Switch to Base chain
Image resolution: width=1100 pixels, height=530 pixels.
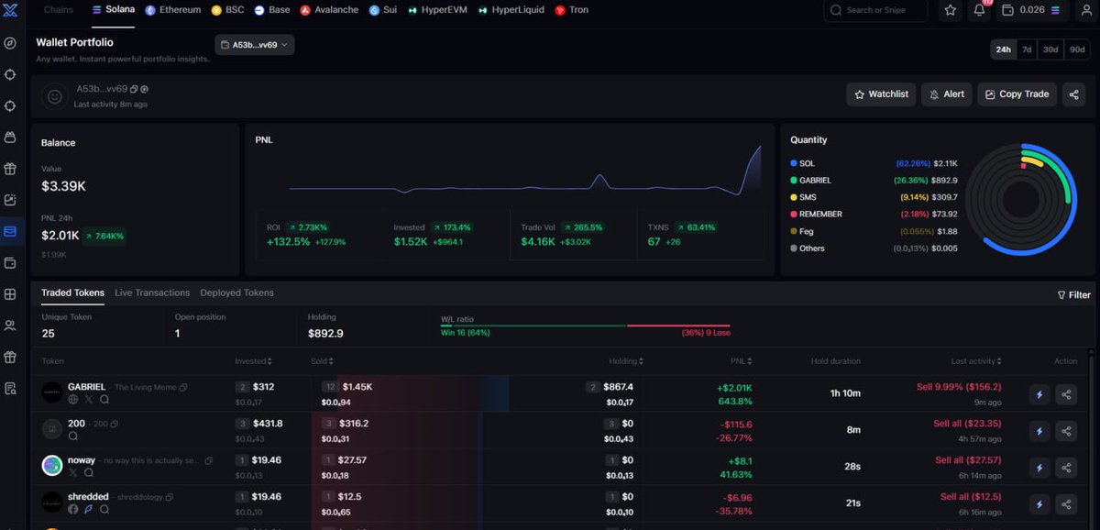272,10
